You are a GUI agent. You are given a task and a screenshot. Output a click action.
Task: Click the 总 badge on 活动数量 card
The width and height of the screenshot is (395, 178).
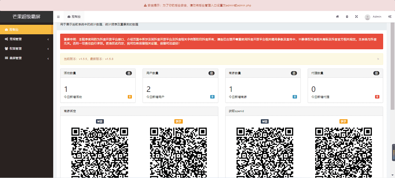pos(129,73)
